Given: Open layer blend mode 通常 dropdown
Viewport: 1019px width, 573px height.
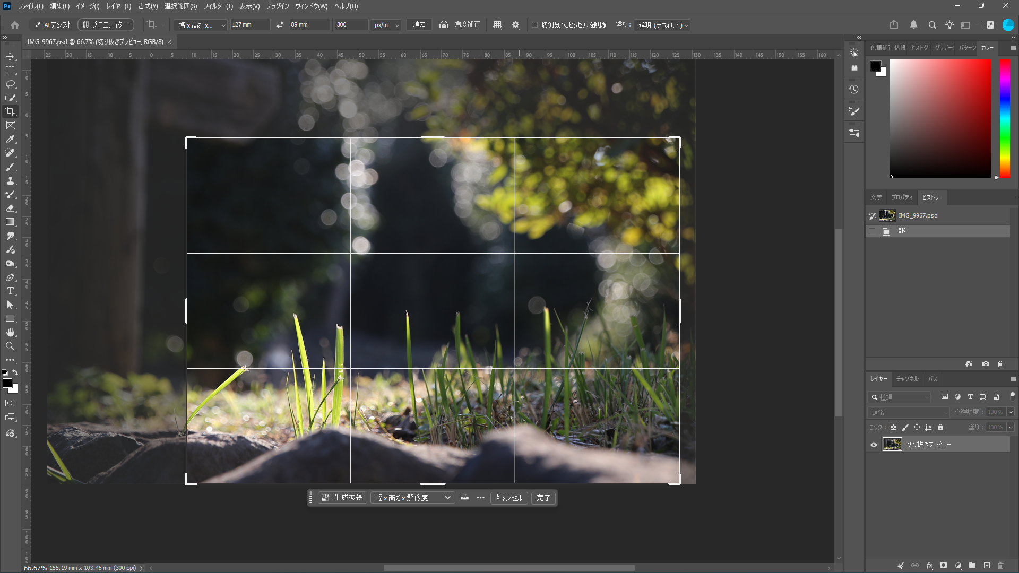Looking at the screenshot, I should [x=909, y=412].
